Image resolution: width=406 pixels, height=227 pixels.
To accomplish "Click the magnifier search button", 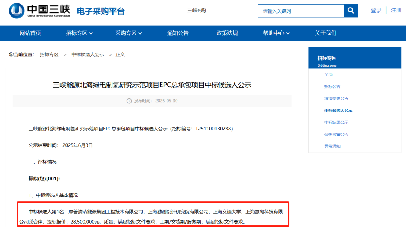I will point(351,11).
